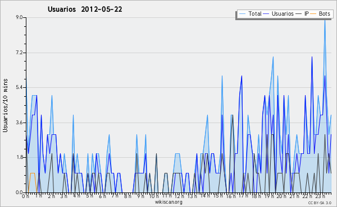
Task: Click the '18 h' x-axis label
Action: coord(256,196)
